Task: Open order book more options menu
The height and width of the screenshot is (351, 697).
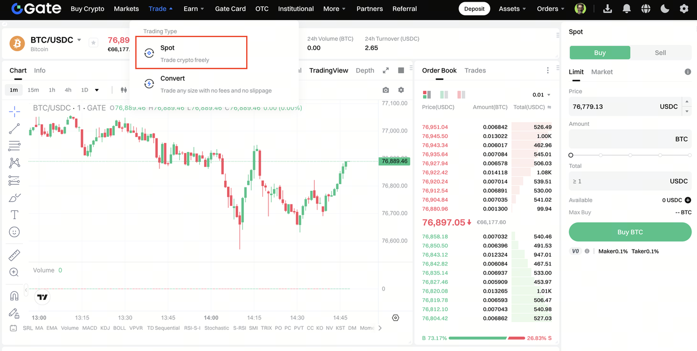Action: click(x=548, y=70)
